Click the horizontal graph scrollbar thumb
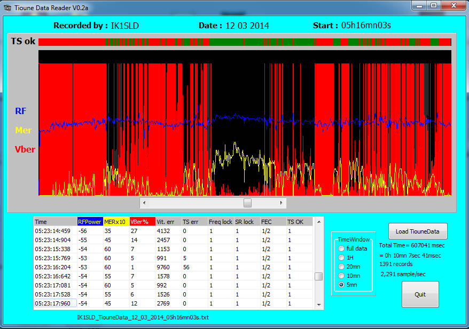This screenshot has height=329, width=469. pos(247,203)
